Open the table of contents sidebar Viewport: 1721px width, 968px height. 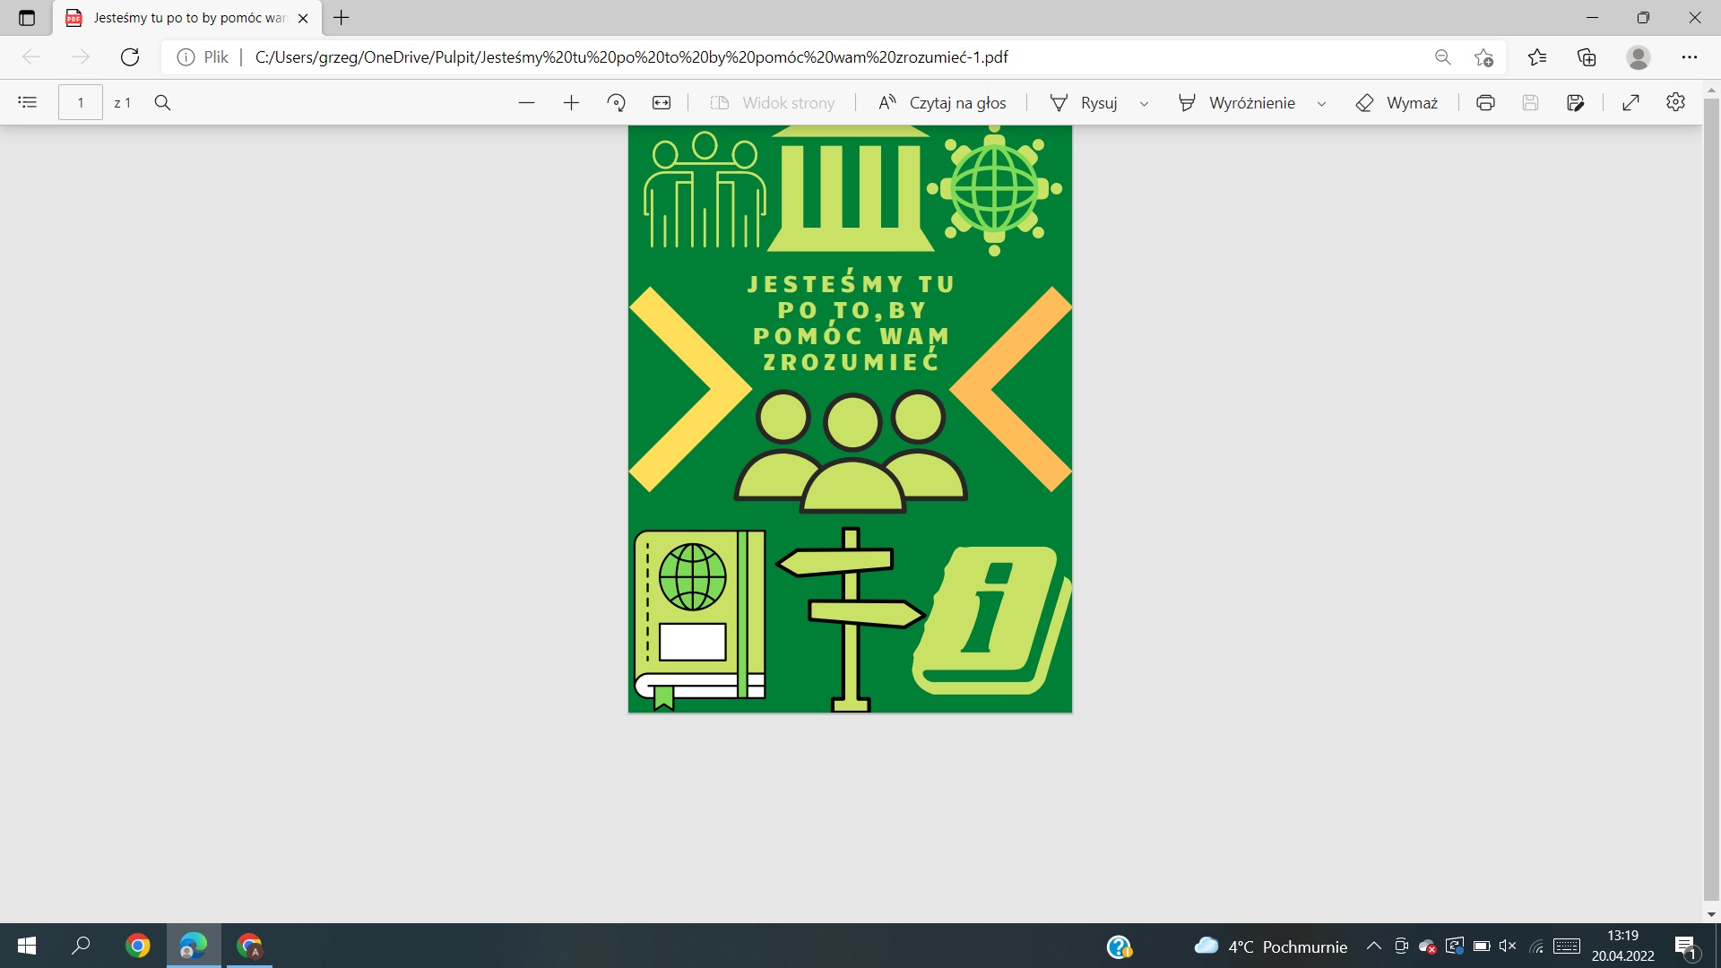click(x=28, y=102)
